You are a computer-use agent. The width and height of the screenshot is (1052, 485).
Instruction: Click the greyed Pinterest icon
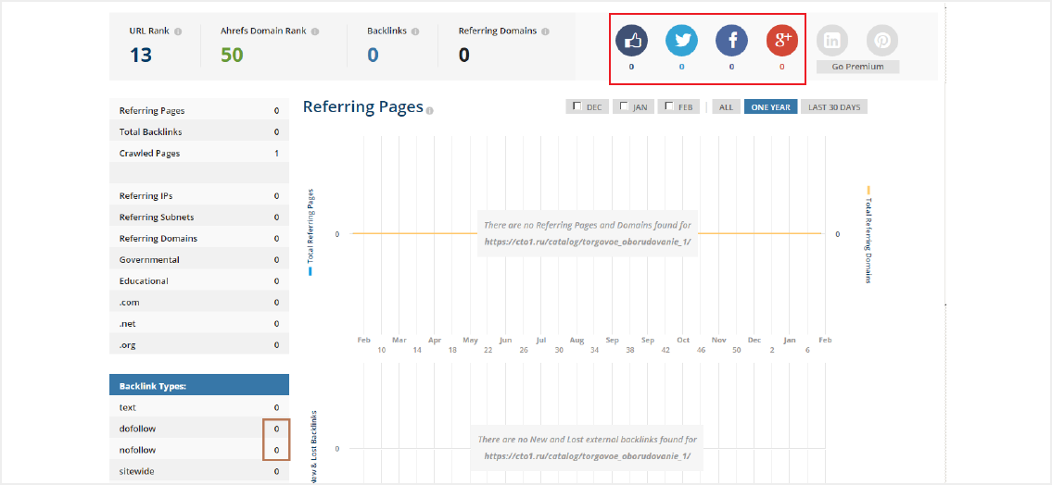tap(882, 41)
